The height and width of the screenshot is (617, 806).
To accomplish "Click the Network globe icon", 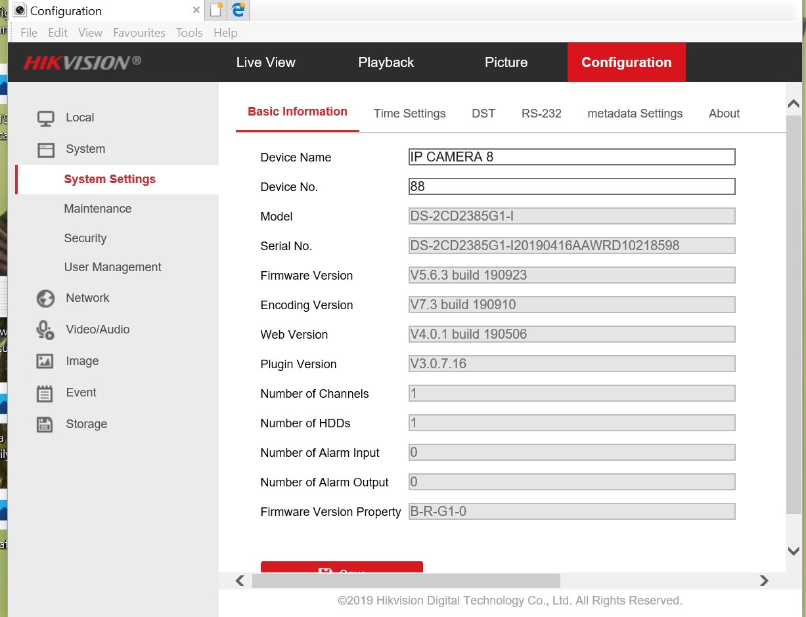I will [x=45, y=299].
